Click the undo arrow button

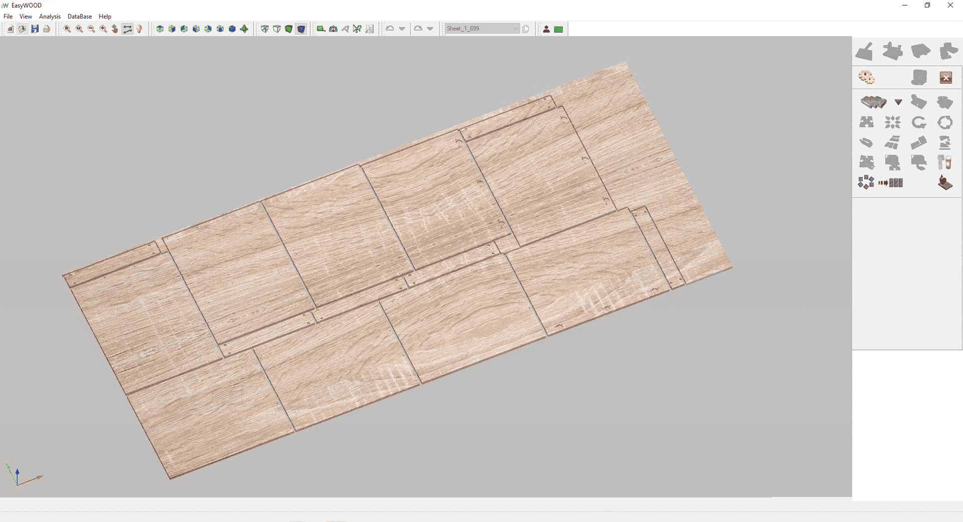[390, 29]
